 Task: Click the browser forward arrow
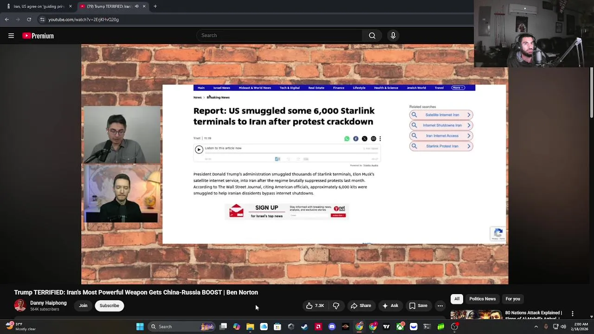(x=18, y=19)
